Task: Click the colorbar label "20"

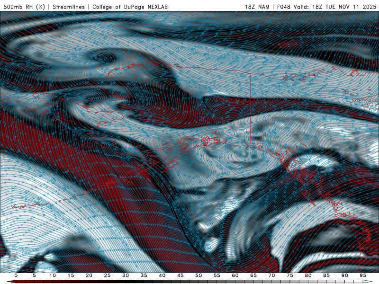Action: click(x=89, y=275)
